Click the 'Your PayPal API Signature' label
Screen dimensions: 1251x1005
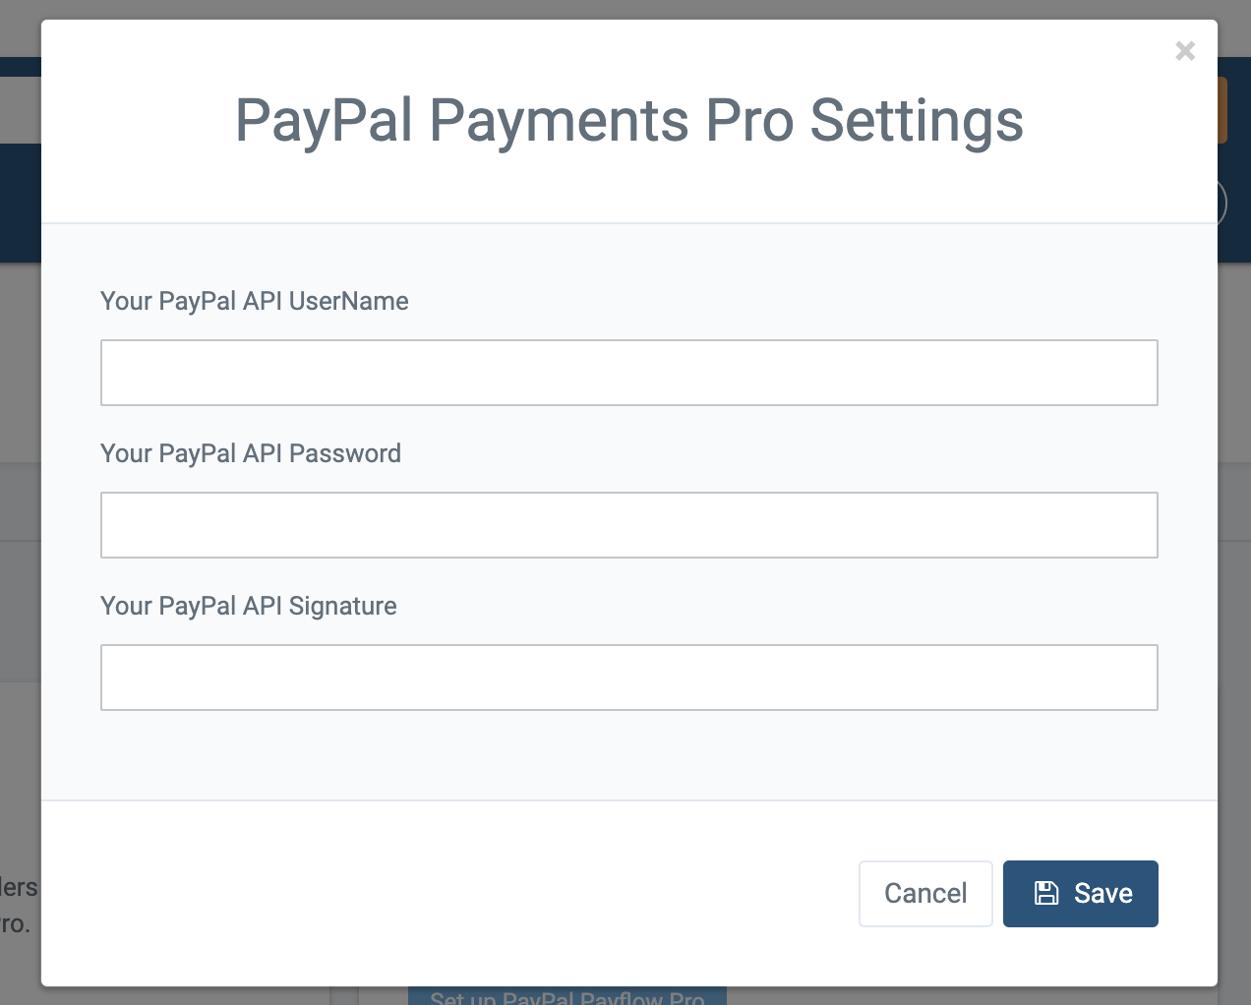(x=249, y=606)
